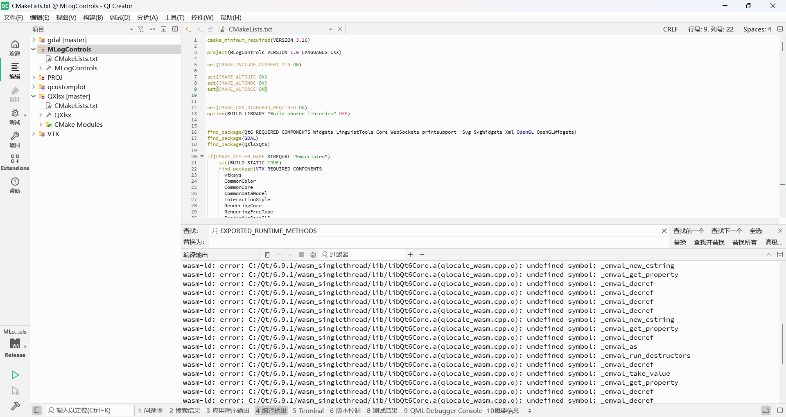Close the find toolbar
This screenshot has width=786, height=417.
click(x=780, y=231)
